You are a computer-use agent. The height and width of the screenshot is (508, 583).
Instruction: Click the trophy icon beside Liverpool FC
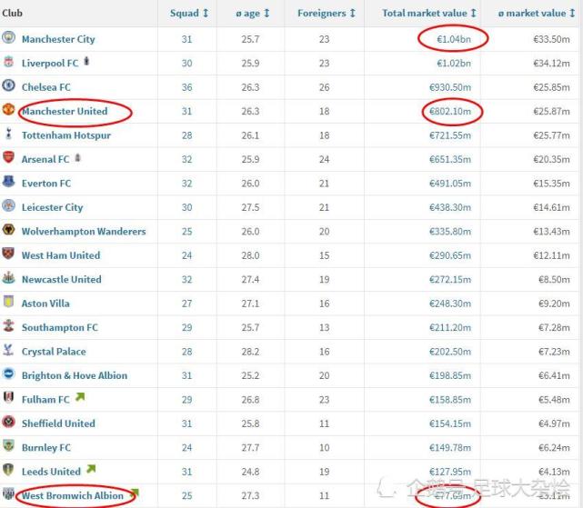click(x=86, y=61)
